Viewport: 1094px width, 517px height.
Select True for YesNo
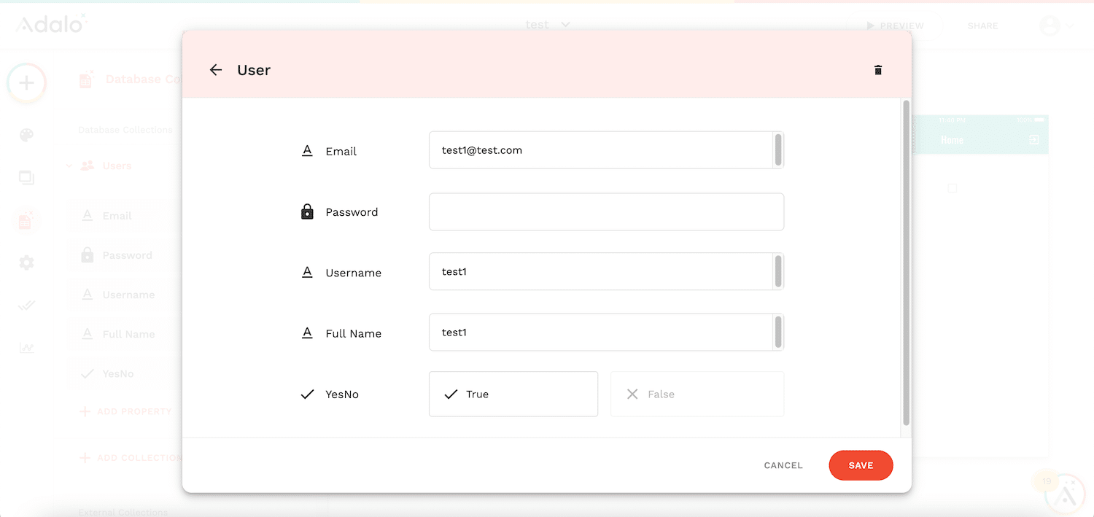click(x=513, y=394)
